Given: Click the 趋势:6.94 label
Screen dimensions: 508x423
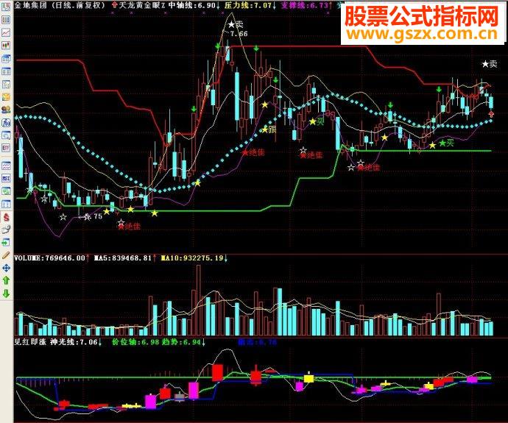Looking at the screenshot, I should click(181, 342).
